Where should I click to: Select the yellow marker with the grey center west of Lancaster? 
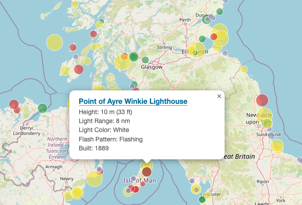pyautogui.click(x=196, y=189)
